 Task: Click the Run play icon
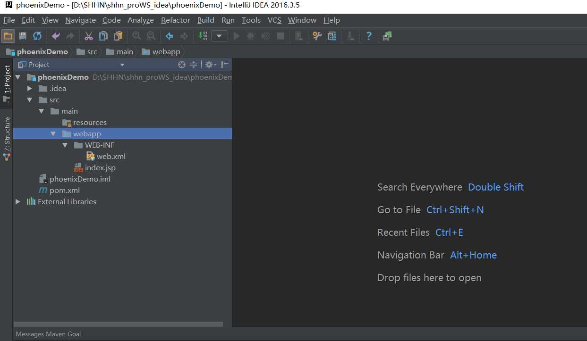pos(237,36)
